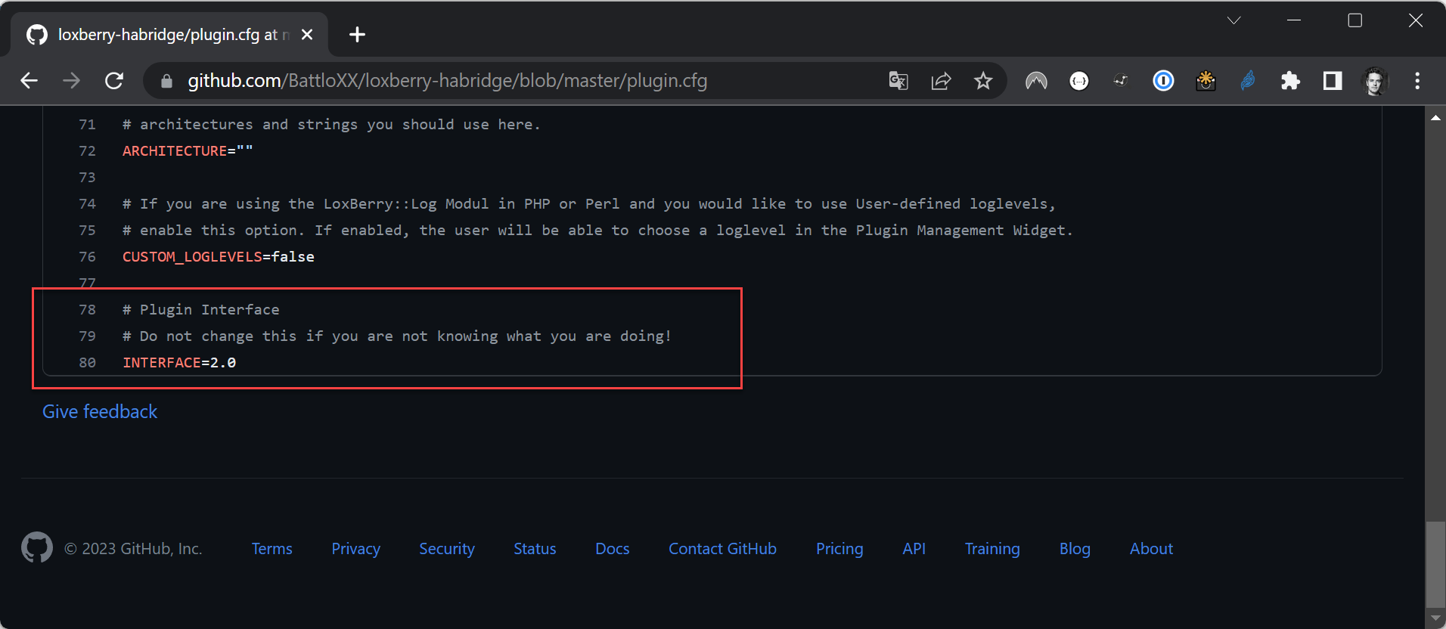
Task: Open the Give feedback link
Action: [x=100, y=412]
